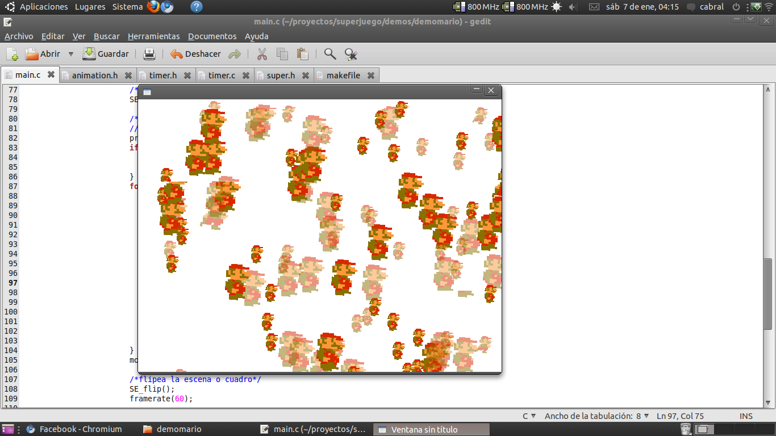Open the clock showing sáb 7 de ene
Viewport: 776px width, 436px height.
tap(643, 7)
